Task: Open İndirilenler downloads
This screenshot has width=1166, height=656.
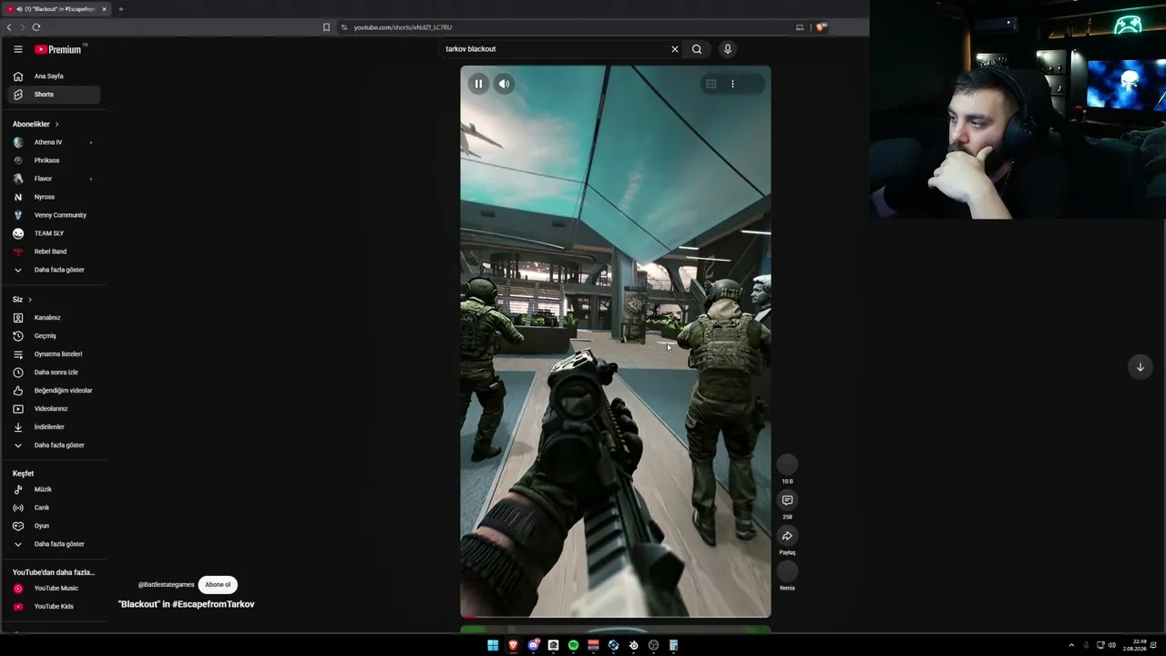Action: pyautogui.click(x=55, y=427)
